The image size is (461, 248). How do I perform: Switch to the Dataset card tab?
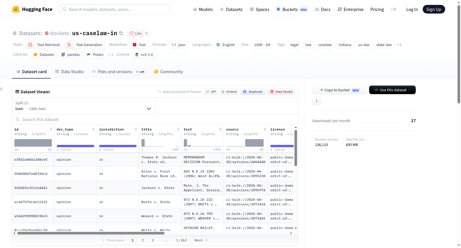[31, 72]
